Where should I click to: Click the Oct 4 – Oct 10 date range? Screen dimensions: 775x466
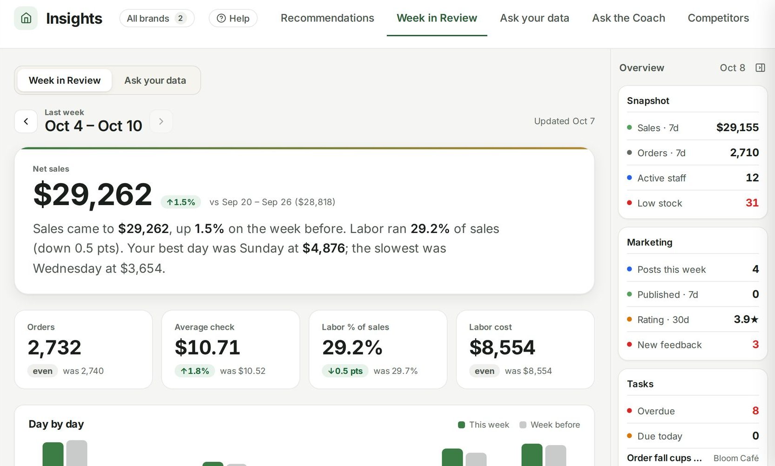click(94, 126)
